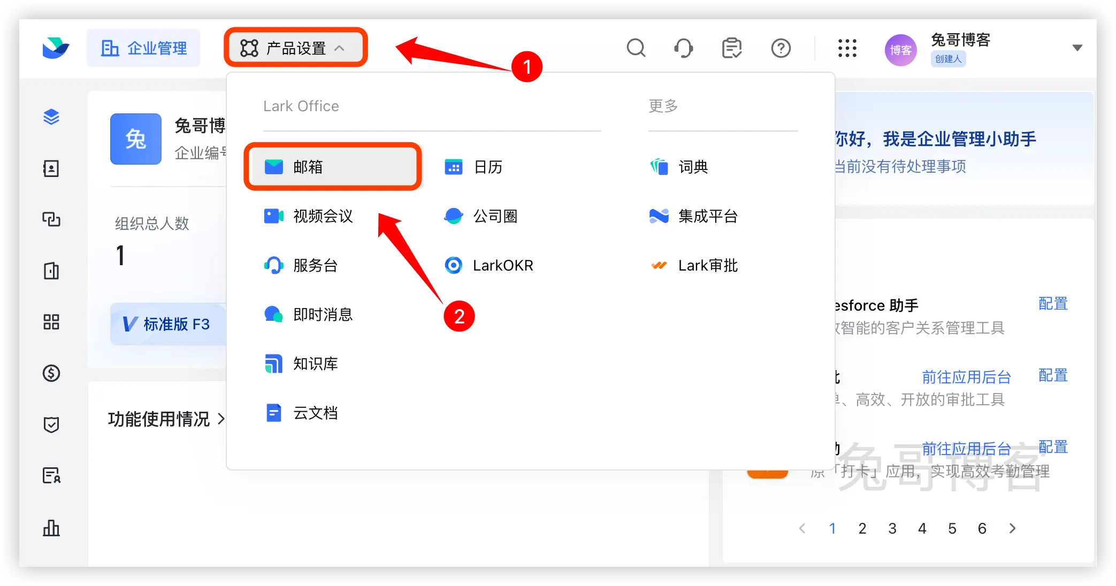Collapse the 产品设置 dropdown menu
This screenshot has width=1116, height=586.
(x=295, y=48)
